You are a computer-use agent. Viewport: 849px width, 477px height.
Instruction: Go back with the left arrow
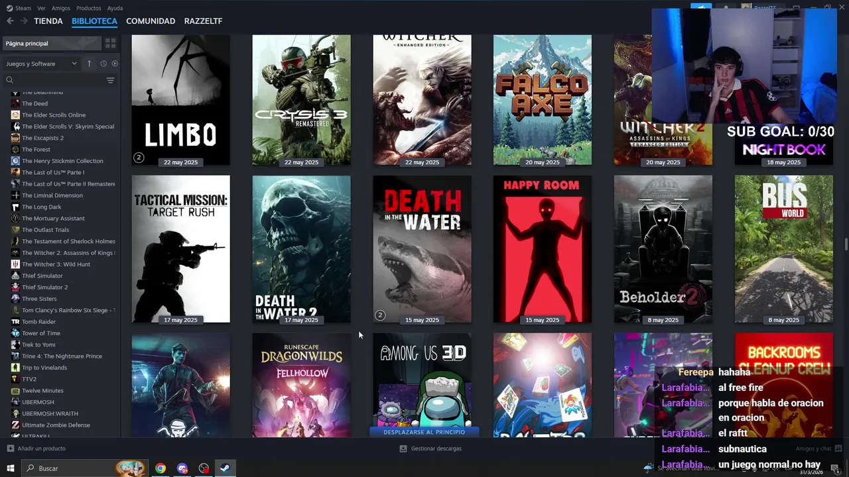click(10, 21)
